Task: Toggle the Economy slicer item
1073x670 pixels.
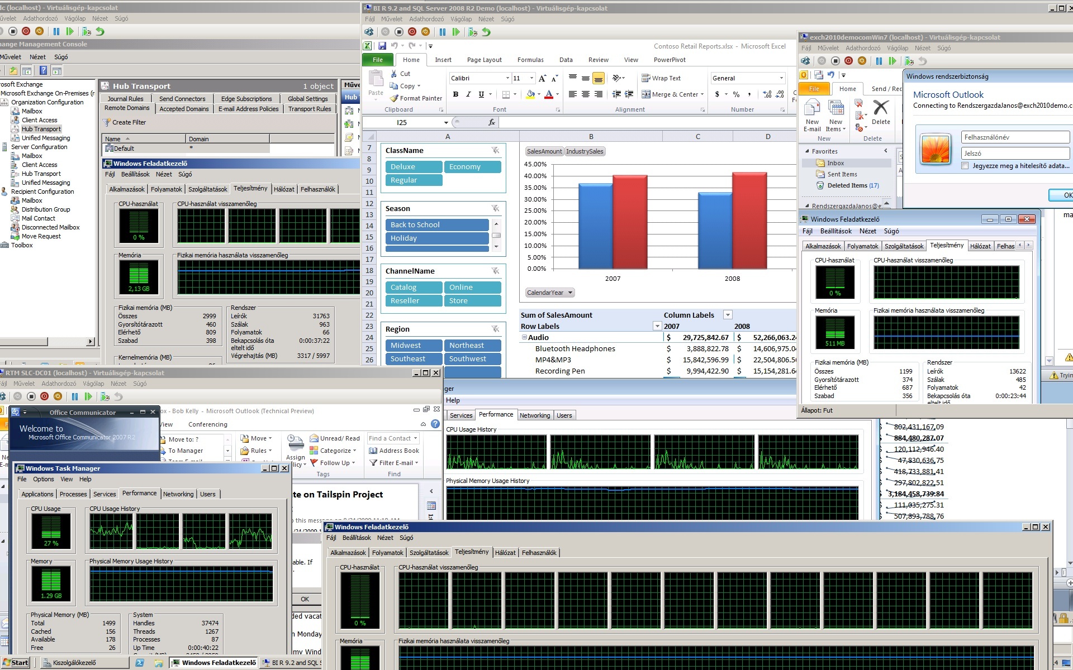Action: point(472,166)
